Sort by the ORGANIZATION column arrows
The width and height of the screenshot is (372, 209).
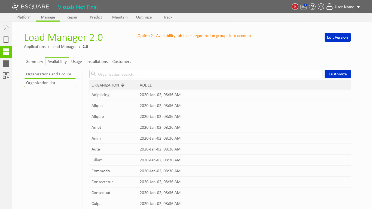click(123, 85)
